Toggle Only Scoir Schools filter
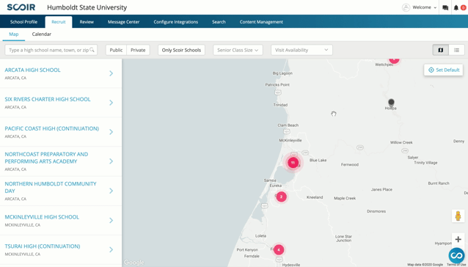 point(181,50)
